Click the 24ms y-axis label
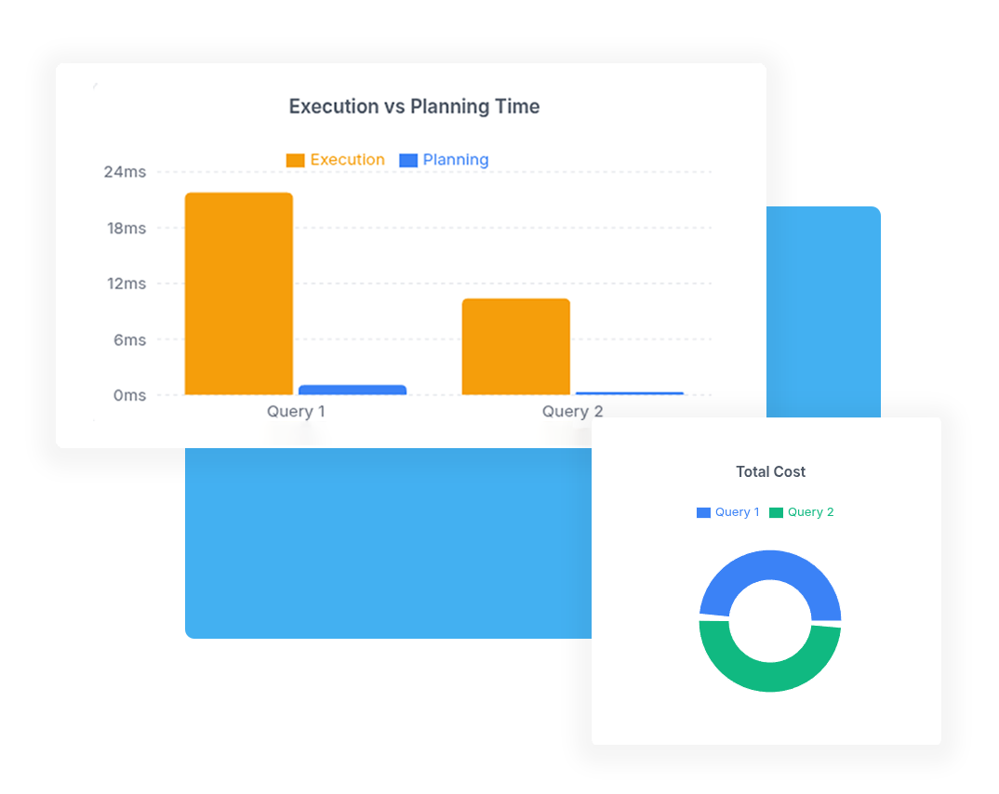The width and height of the screenshot is (999, 794). [125, 172]
